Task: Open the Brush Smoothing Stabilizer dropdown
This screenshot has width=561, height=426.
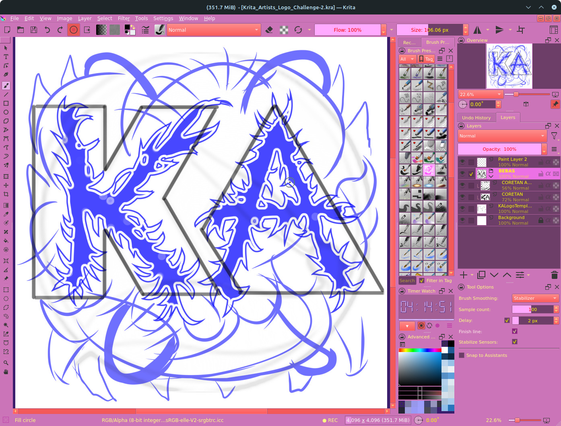Action: coord(535,298)
